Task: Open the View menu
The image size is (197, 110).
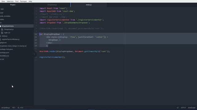Action: 3,1
